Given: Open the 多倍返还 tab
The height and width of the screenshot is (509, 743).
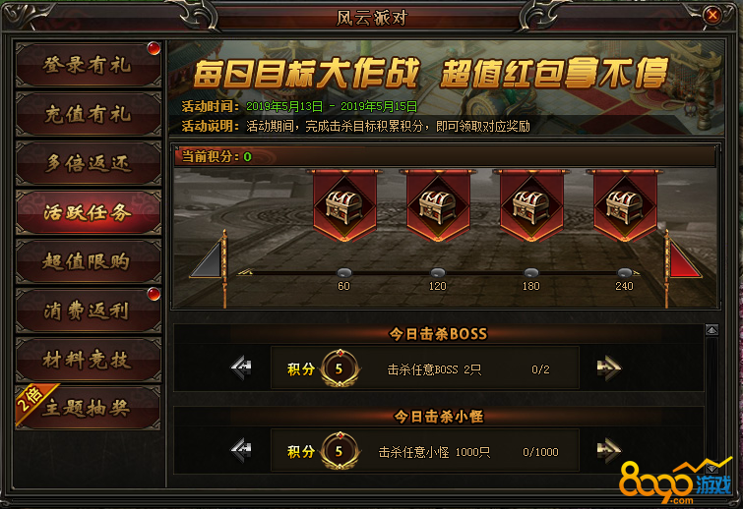Looking at the screenshot, I should pos(89,163).
